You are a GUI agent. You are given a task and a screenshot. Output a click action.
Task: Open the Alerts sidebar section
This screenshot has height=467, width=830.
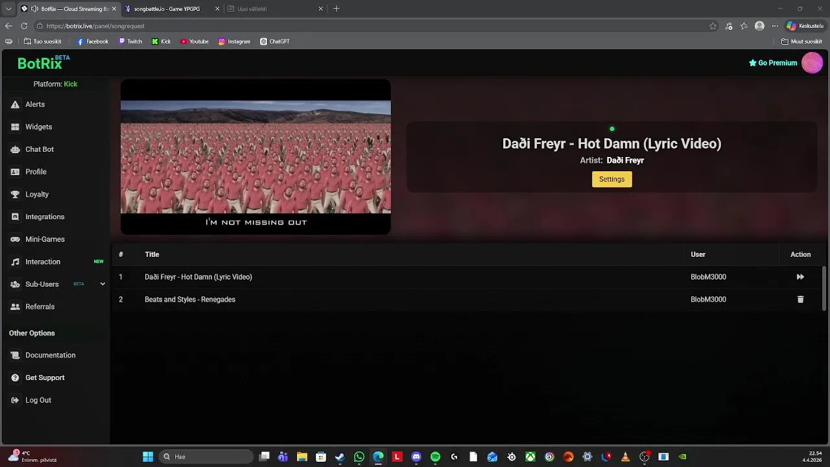click(35, 104)
